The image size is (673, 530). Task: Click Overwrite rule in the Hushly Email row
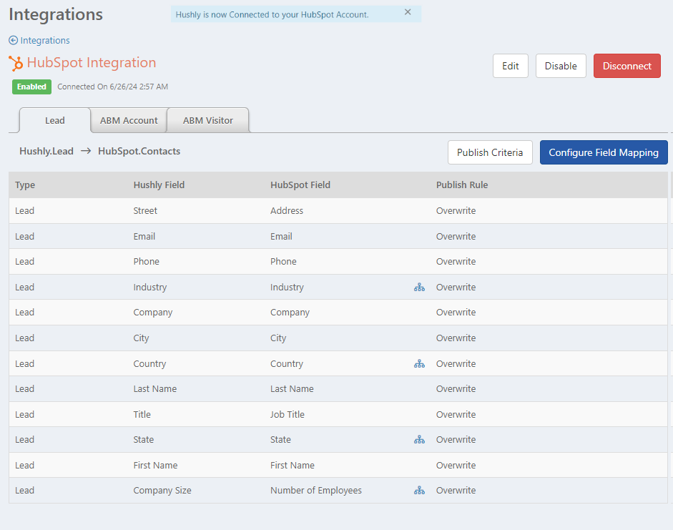click(x=456, y=237)
